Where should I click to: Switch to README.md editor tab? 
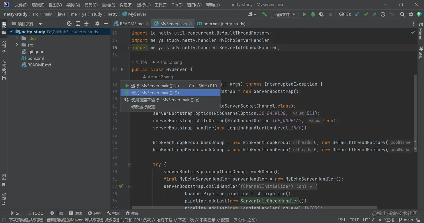131,24
